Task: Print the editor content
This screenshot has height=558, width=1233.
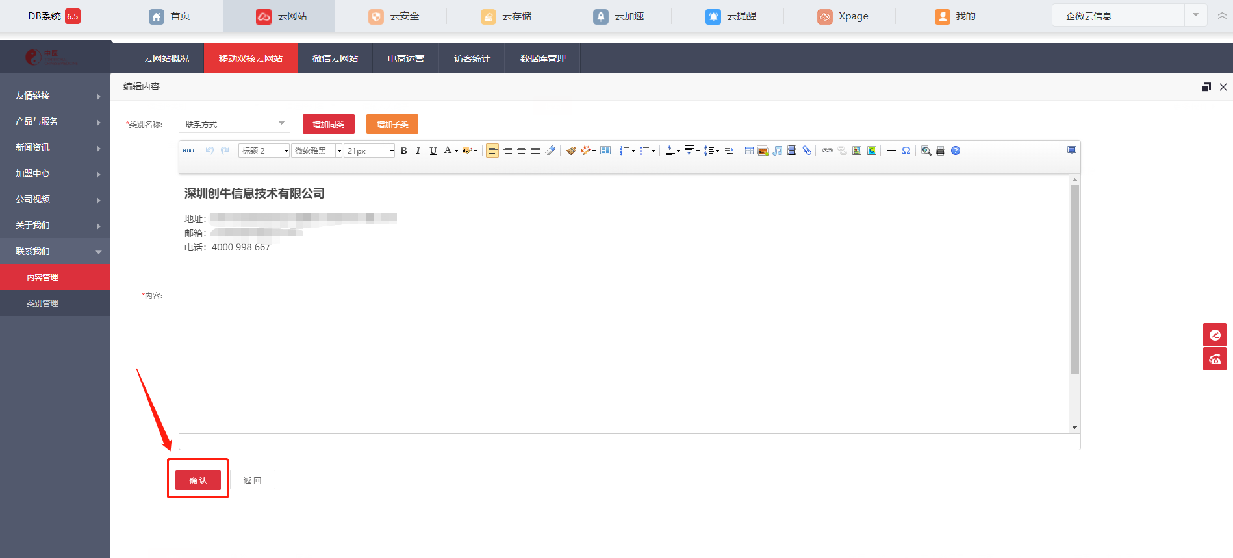Action: [941, 151]
